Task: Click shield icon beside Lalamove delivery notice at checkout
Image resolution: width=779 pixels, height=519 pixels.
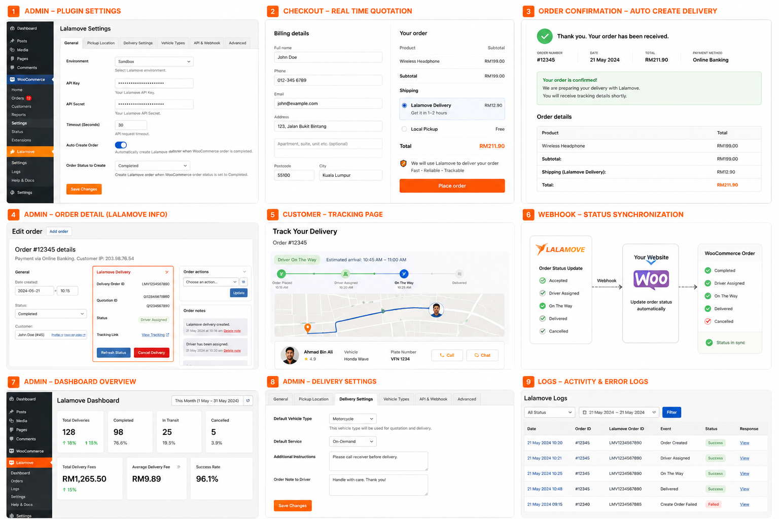Action: 403,163
